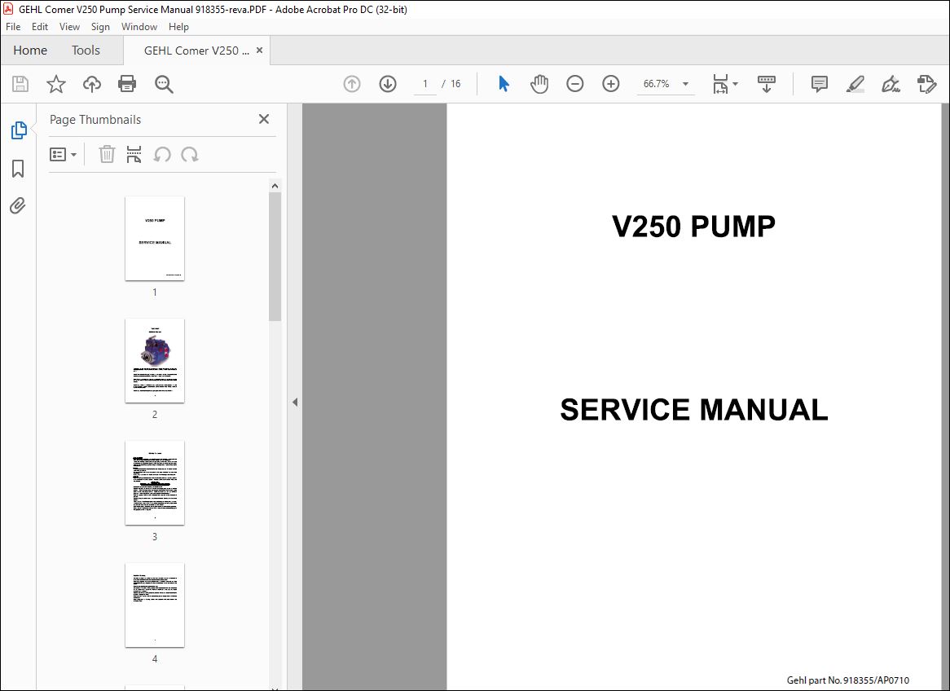Open the Edit menu
This screenshot has height=691, width=950.
tap(40, 27)
